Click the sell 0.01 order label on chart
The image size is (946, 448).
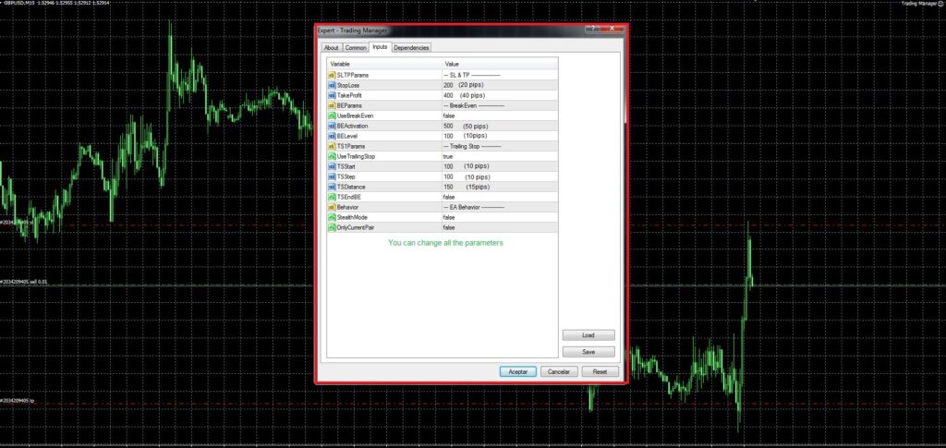[24, 282]
